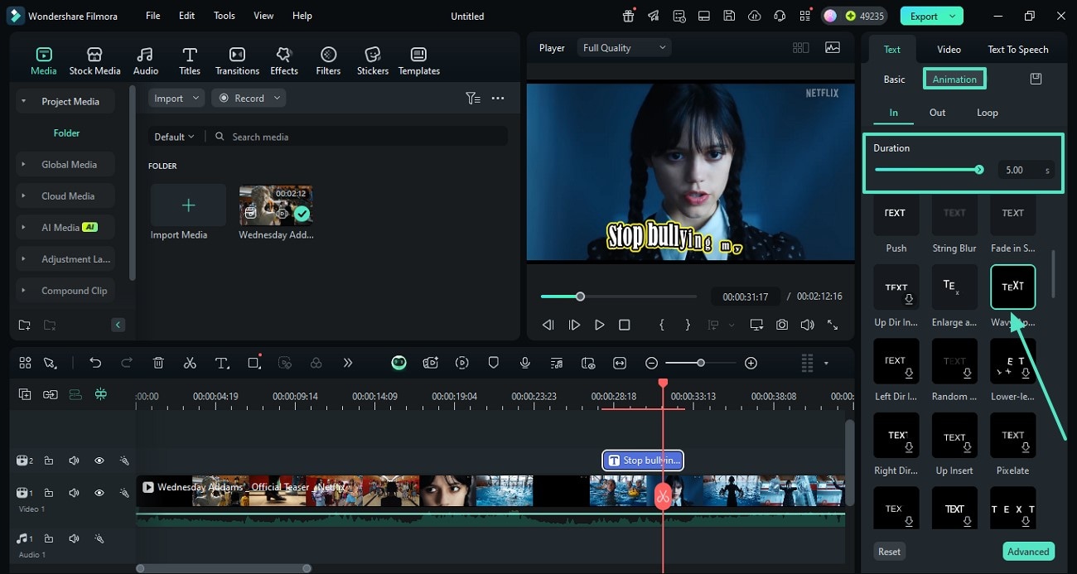Image resolution: width=1077 pixels, height=574 pixels.
Task: Click the crop icon in timeline toolbar
Action: pos(254,363)
